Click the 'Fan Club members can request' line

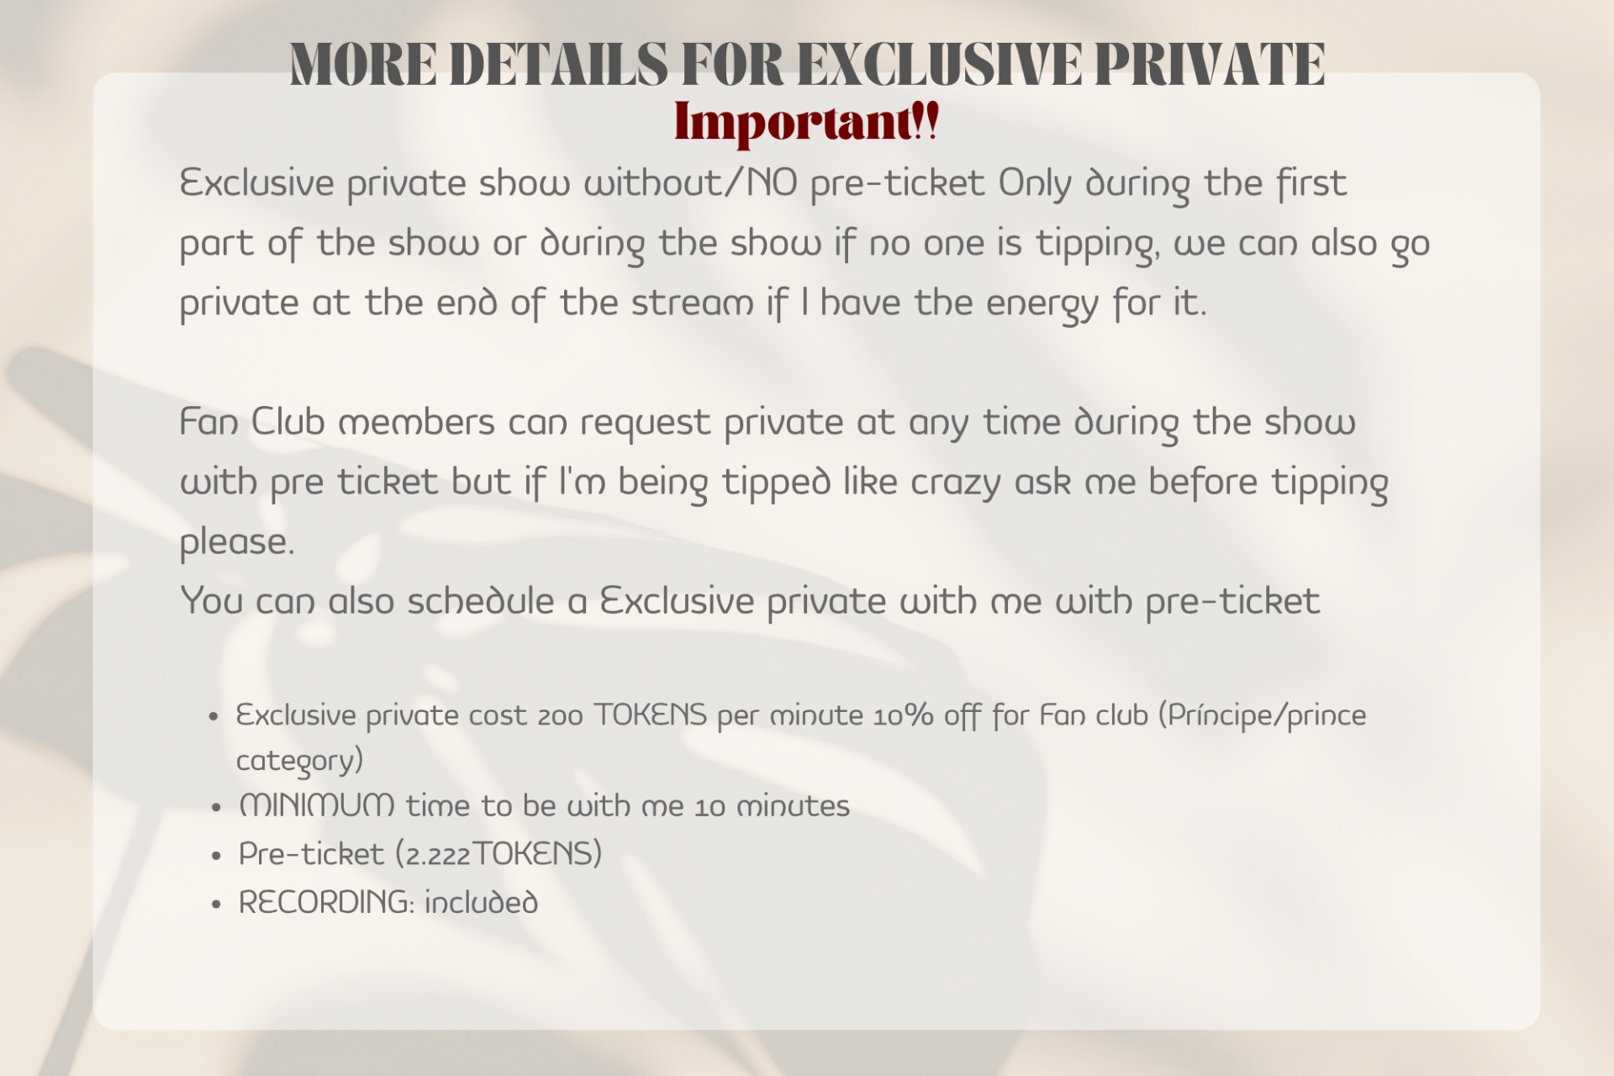point(767,422)
